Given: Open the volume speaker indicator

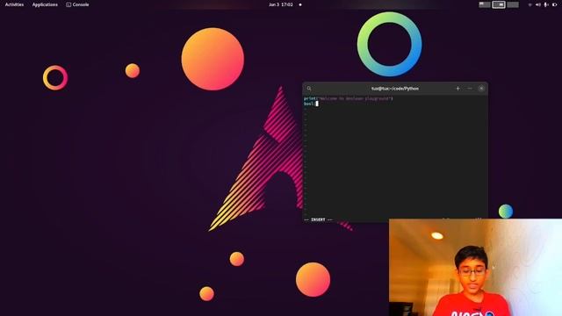Looking at the screenshot, I should [x=538, y=4].
